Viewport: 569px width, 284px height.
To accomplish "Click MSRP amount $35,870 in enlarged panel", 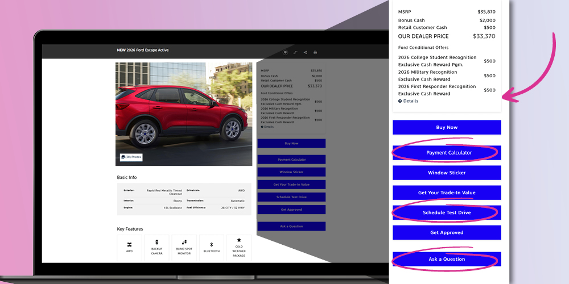I will click(x=486, y=12).
